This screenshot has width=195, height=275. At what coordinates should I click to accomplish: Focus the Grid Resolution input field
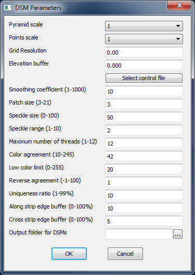pyautogui.click(x=144, y=52)
